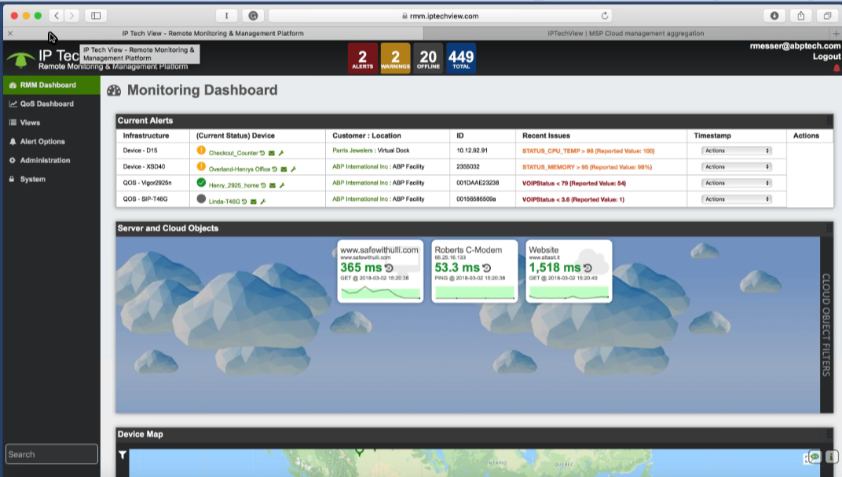
Task: Click the wrench icon beside Checkout_Counter
Action: [x=281, y=153]
